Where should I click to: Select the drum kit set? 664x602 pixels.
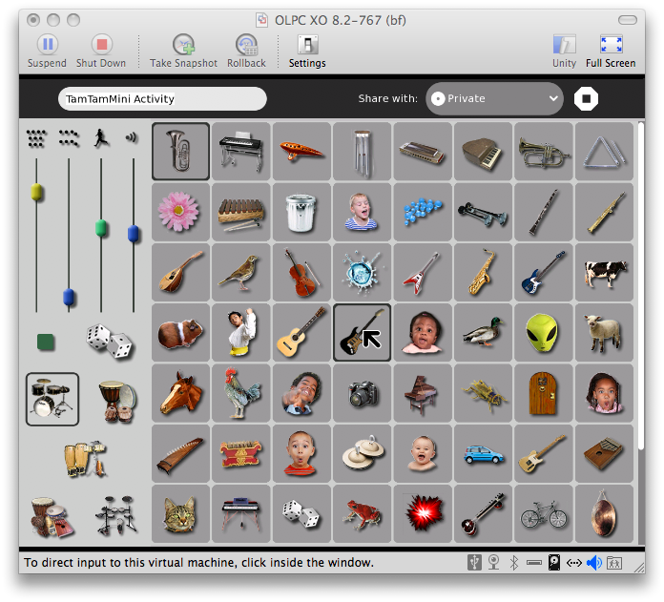pyautogui.click(x=52, y=399)
